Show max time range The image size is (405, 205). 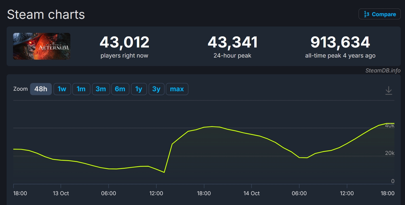177,89
